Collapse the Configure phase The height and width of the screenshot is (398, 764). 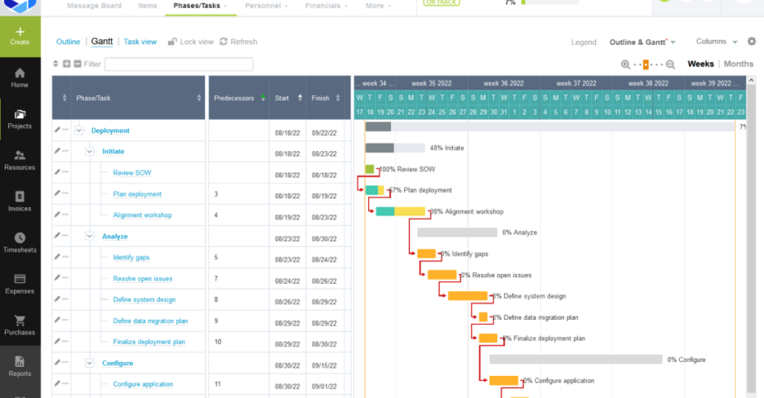point(89,363)
